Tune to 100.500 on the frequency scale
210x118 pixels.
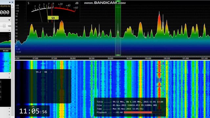pos(167,58)
